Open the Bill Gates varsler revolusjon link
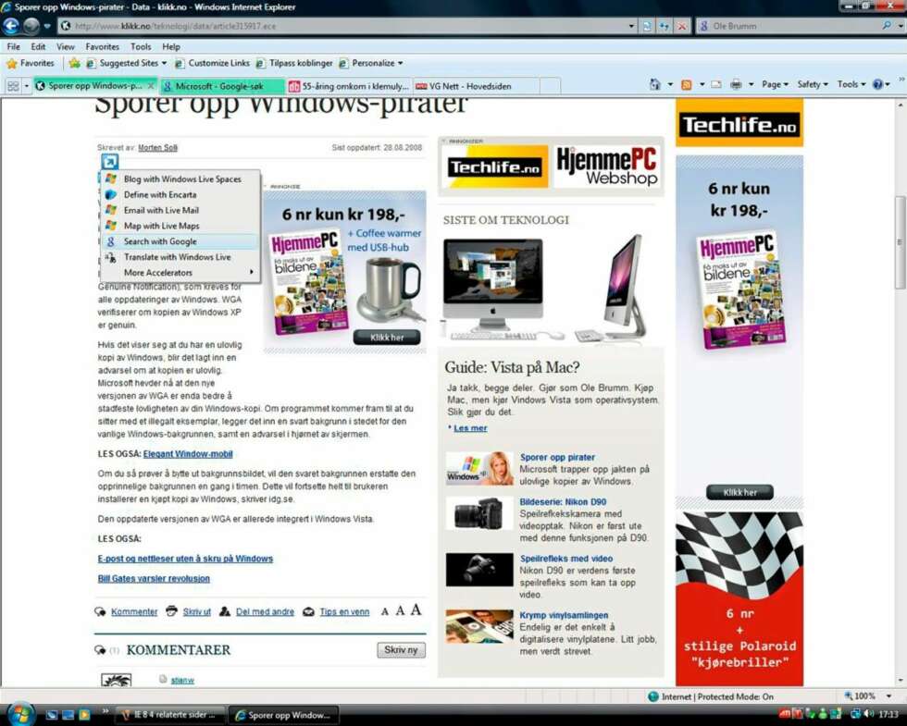 [154, 579]
